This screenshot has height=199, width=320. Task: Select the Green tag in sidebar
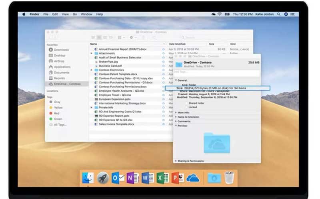pos(56,119)
